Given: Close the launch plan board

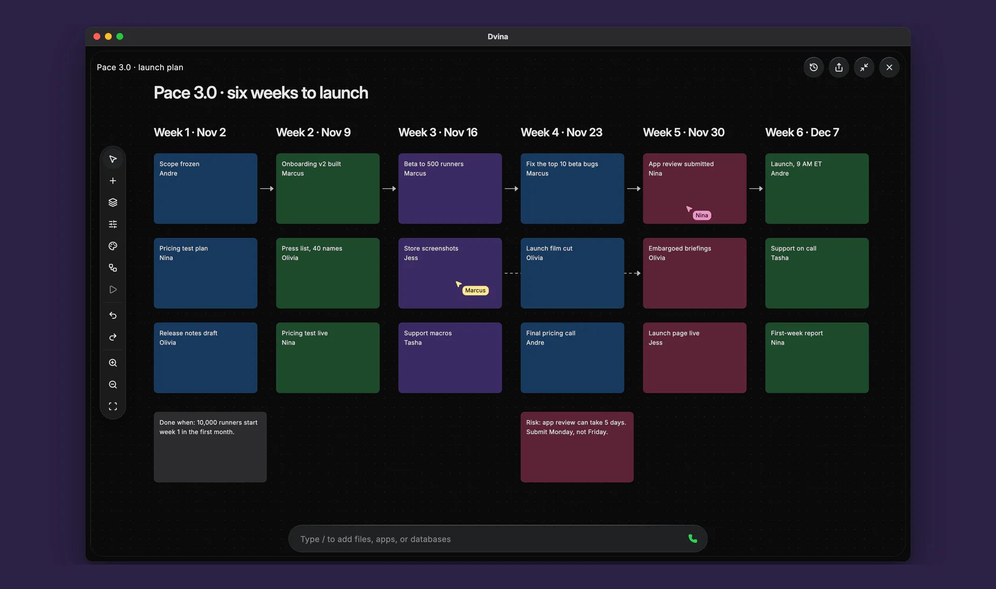Looking at the screenshot, I should click(889, 67).
